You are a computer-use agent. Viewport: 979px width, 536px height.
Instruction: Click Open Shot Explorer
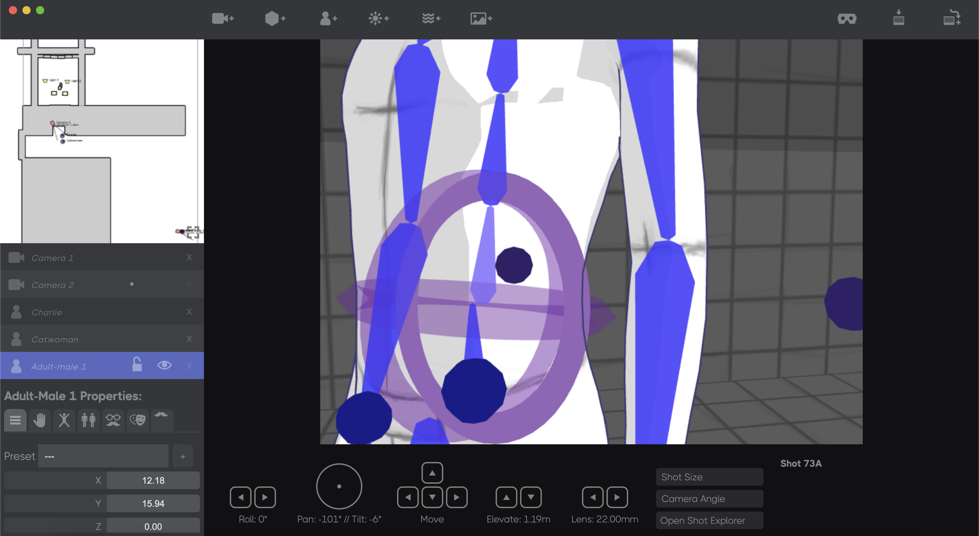pos(709,520)
